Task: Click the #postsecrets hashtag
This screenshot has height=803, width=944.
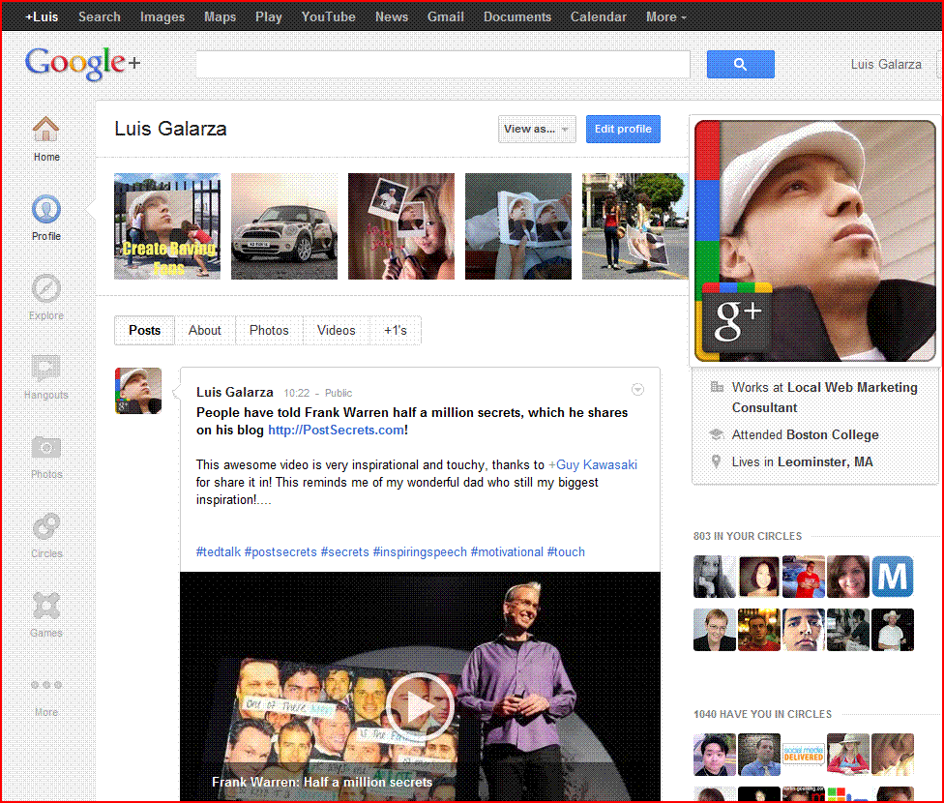Action: (x=280, y=551)
